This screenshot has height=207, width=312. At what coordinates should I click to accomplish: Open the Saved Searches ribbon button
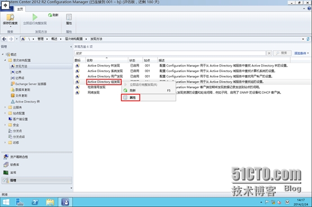tap(10, 20)
